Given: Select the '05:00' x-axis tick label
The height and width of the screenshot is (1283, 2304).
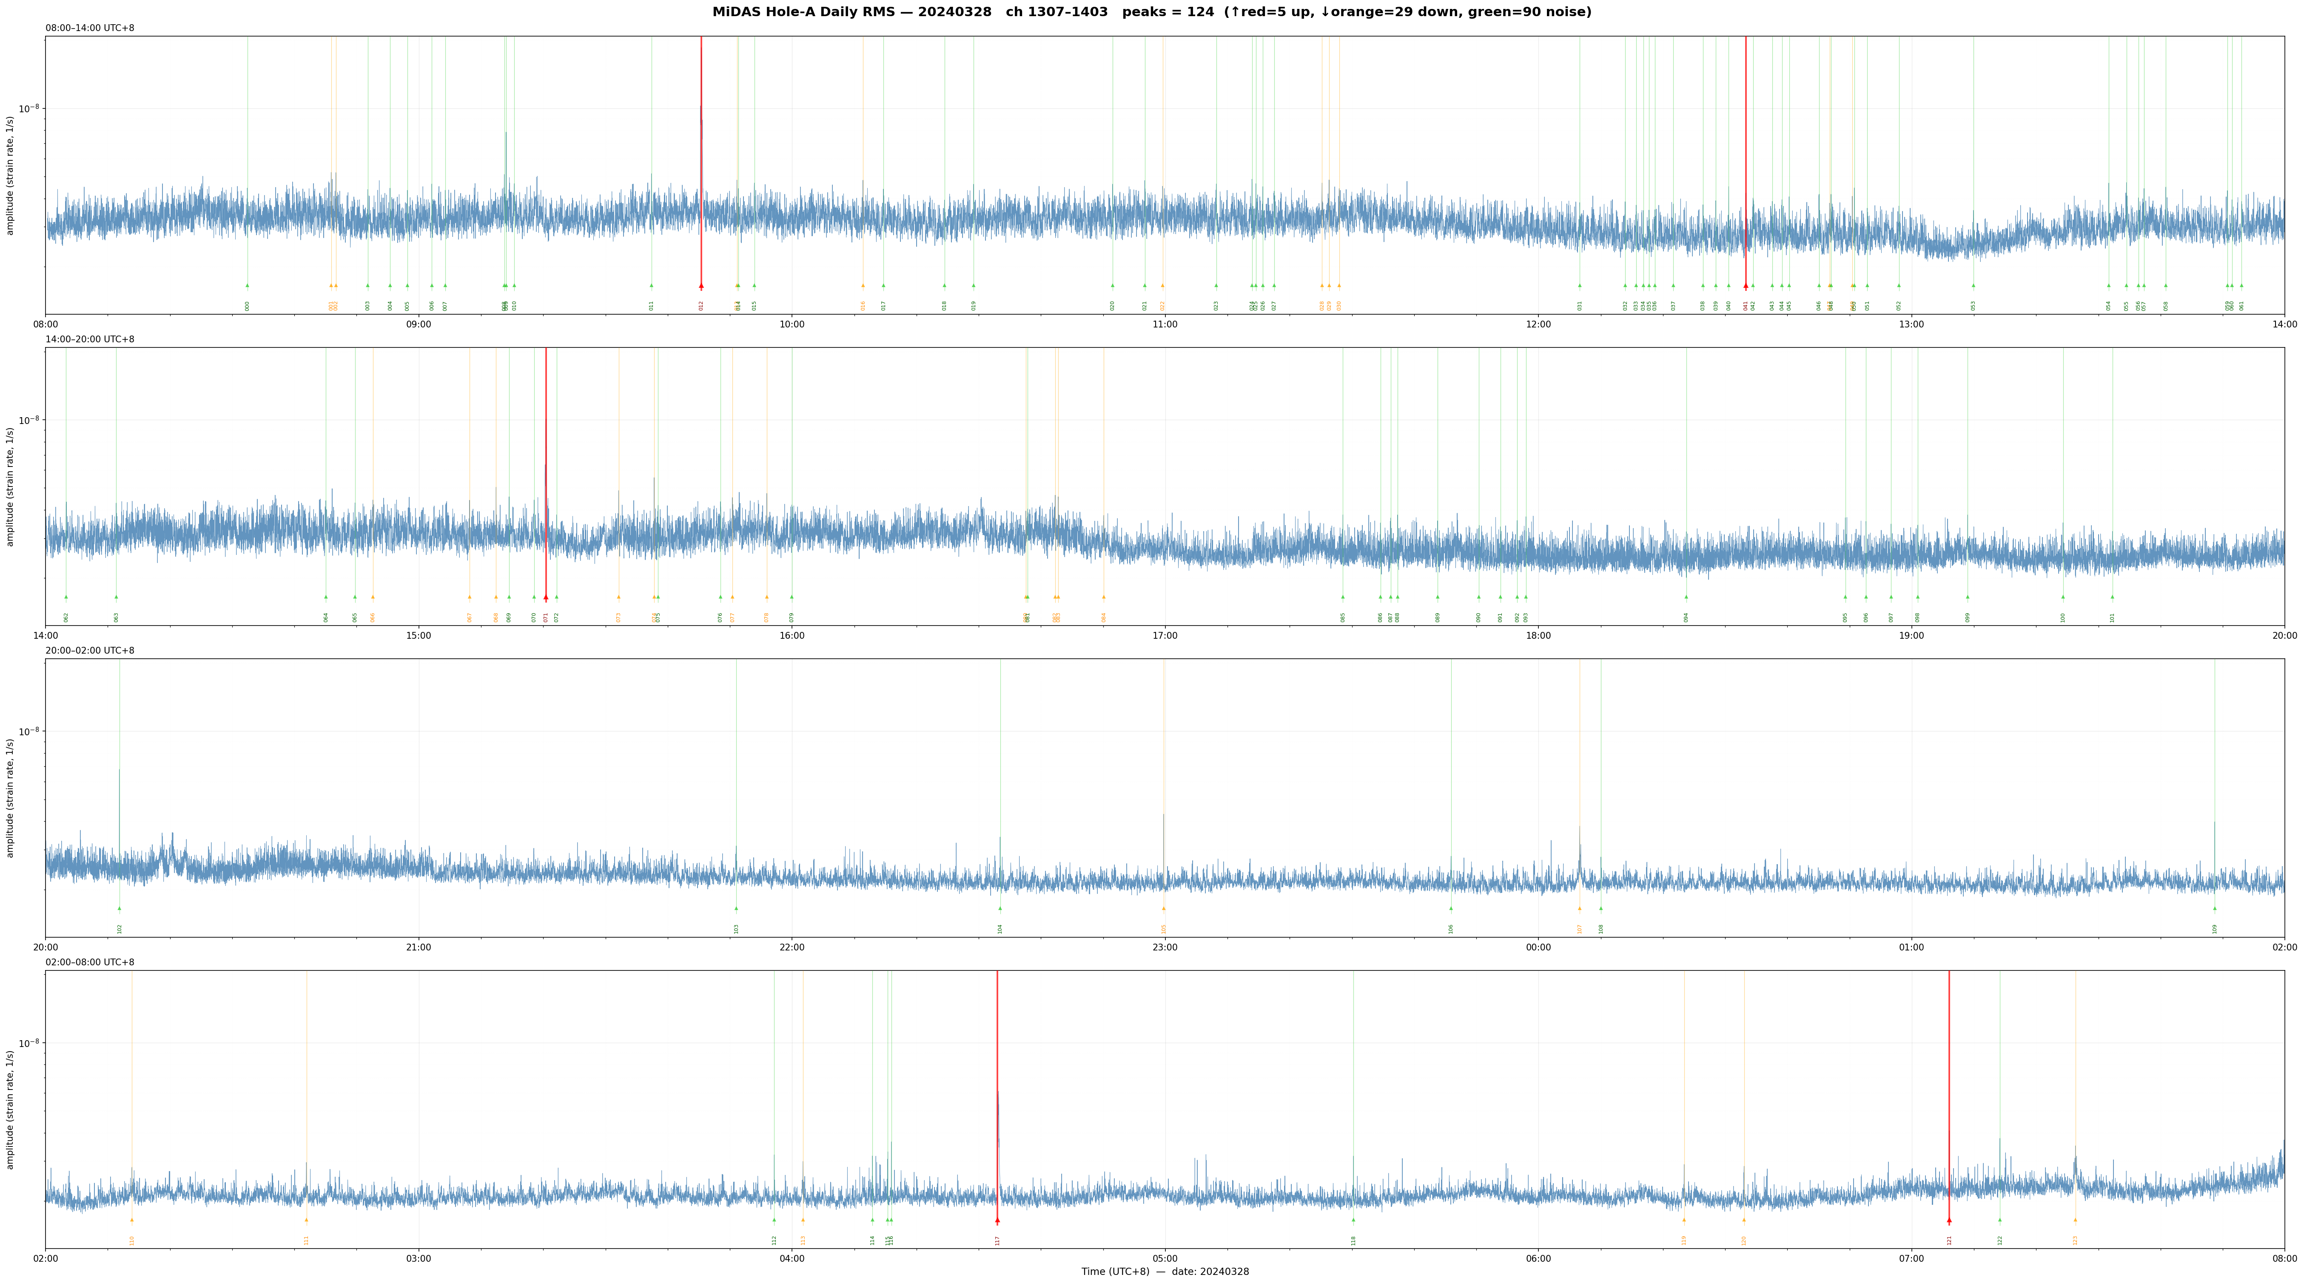Looking at the screenshot, I should [1165, 1258].
